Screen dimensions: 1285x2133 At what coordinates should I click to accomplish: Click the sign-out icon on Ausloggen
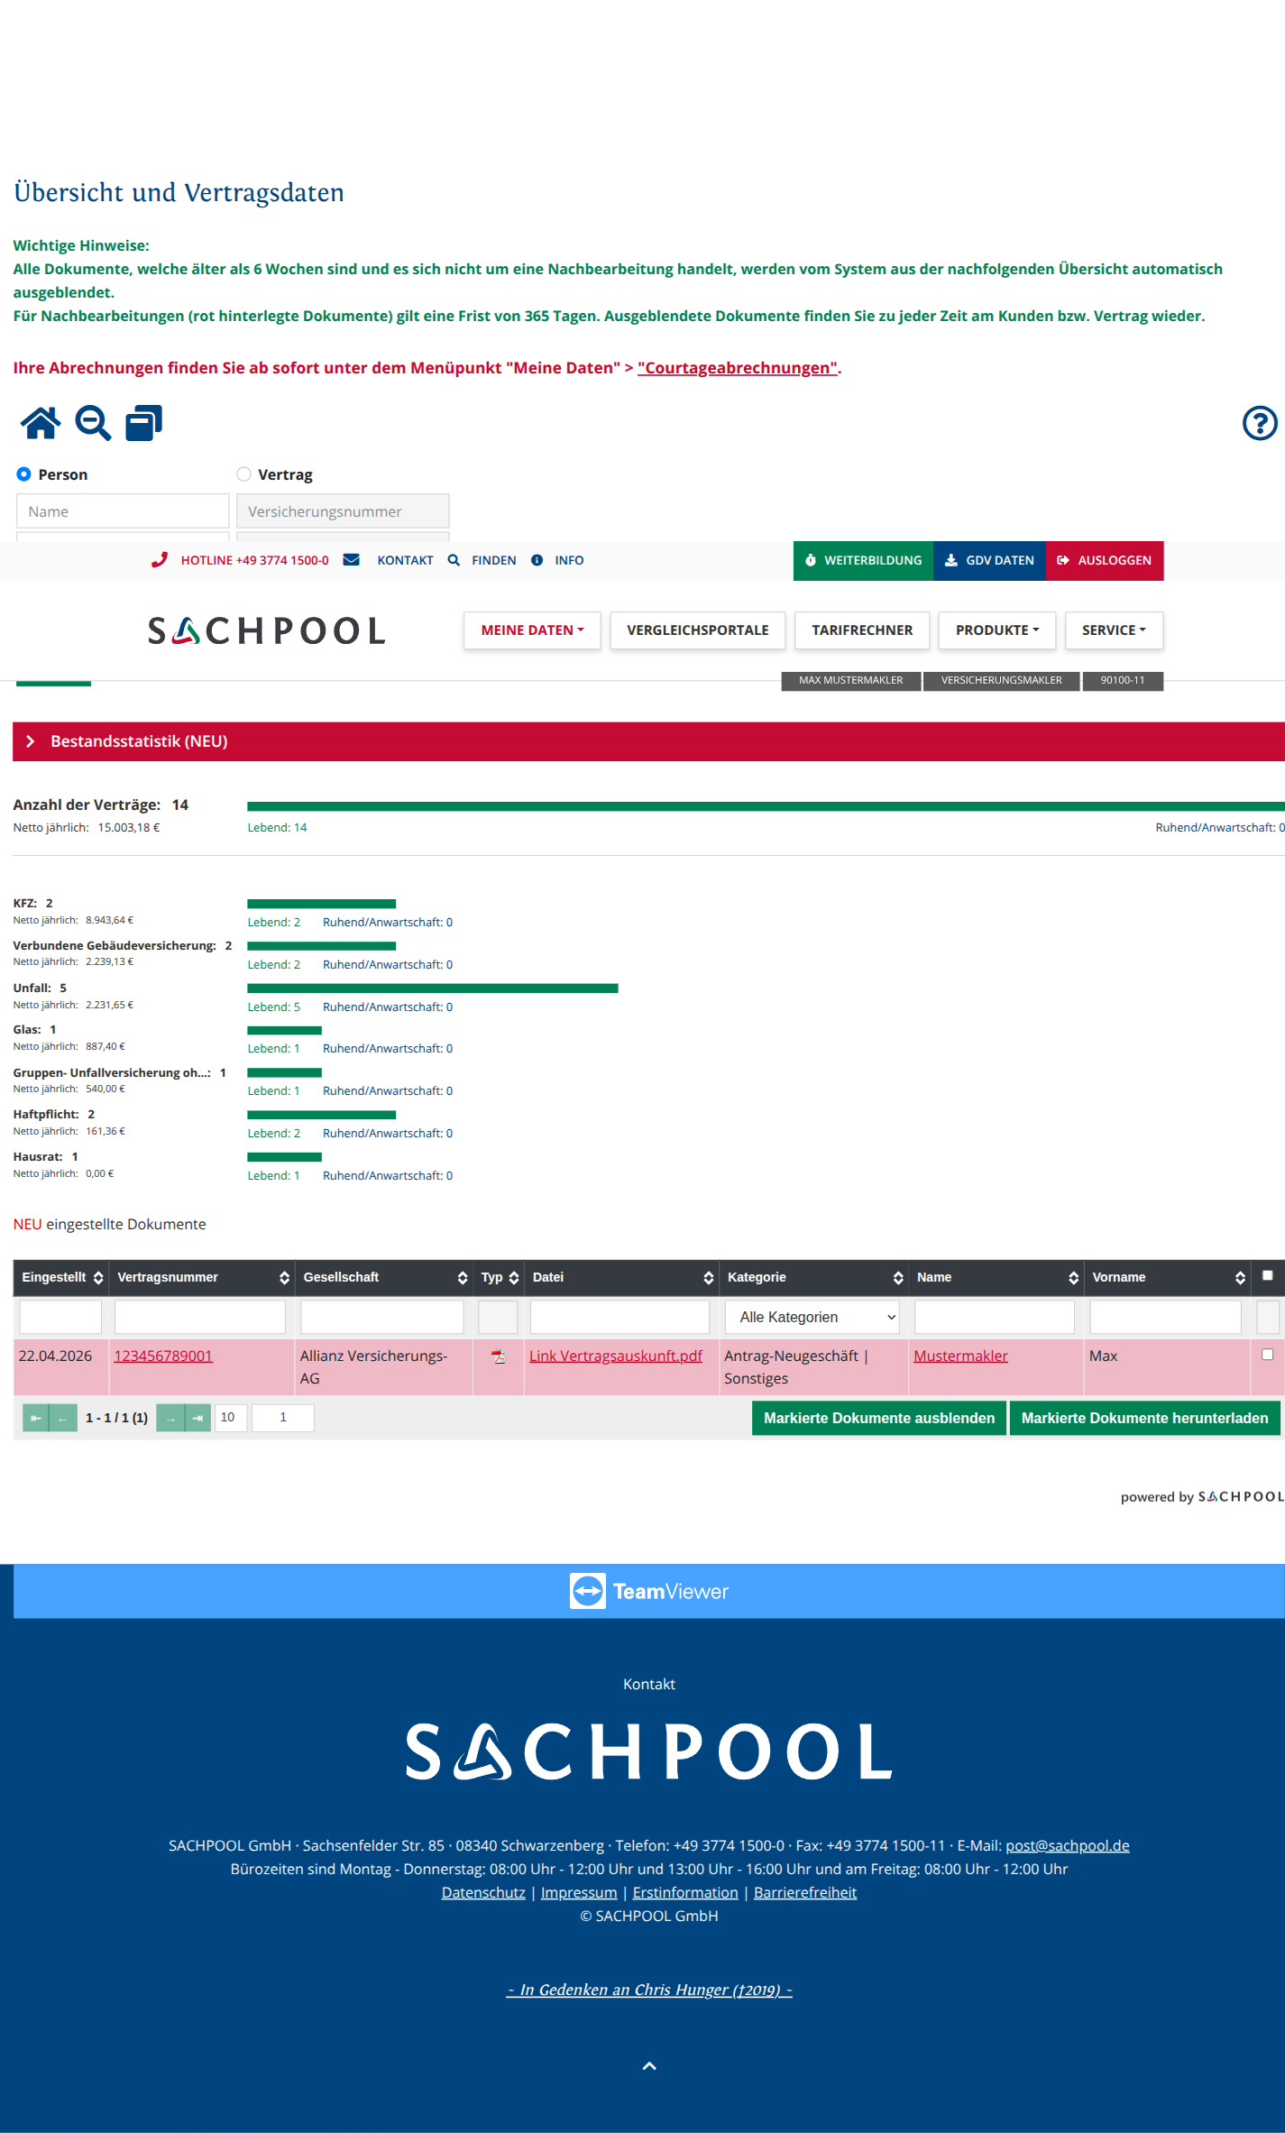click(1063, 560)
